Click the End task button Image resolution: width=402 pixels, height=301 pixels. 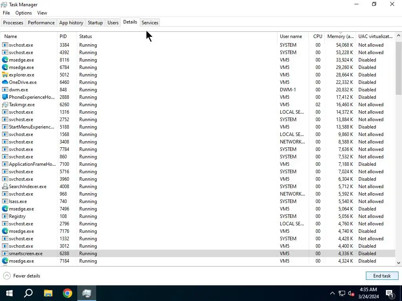[x=382, y=276]
